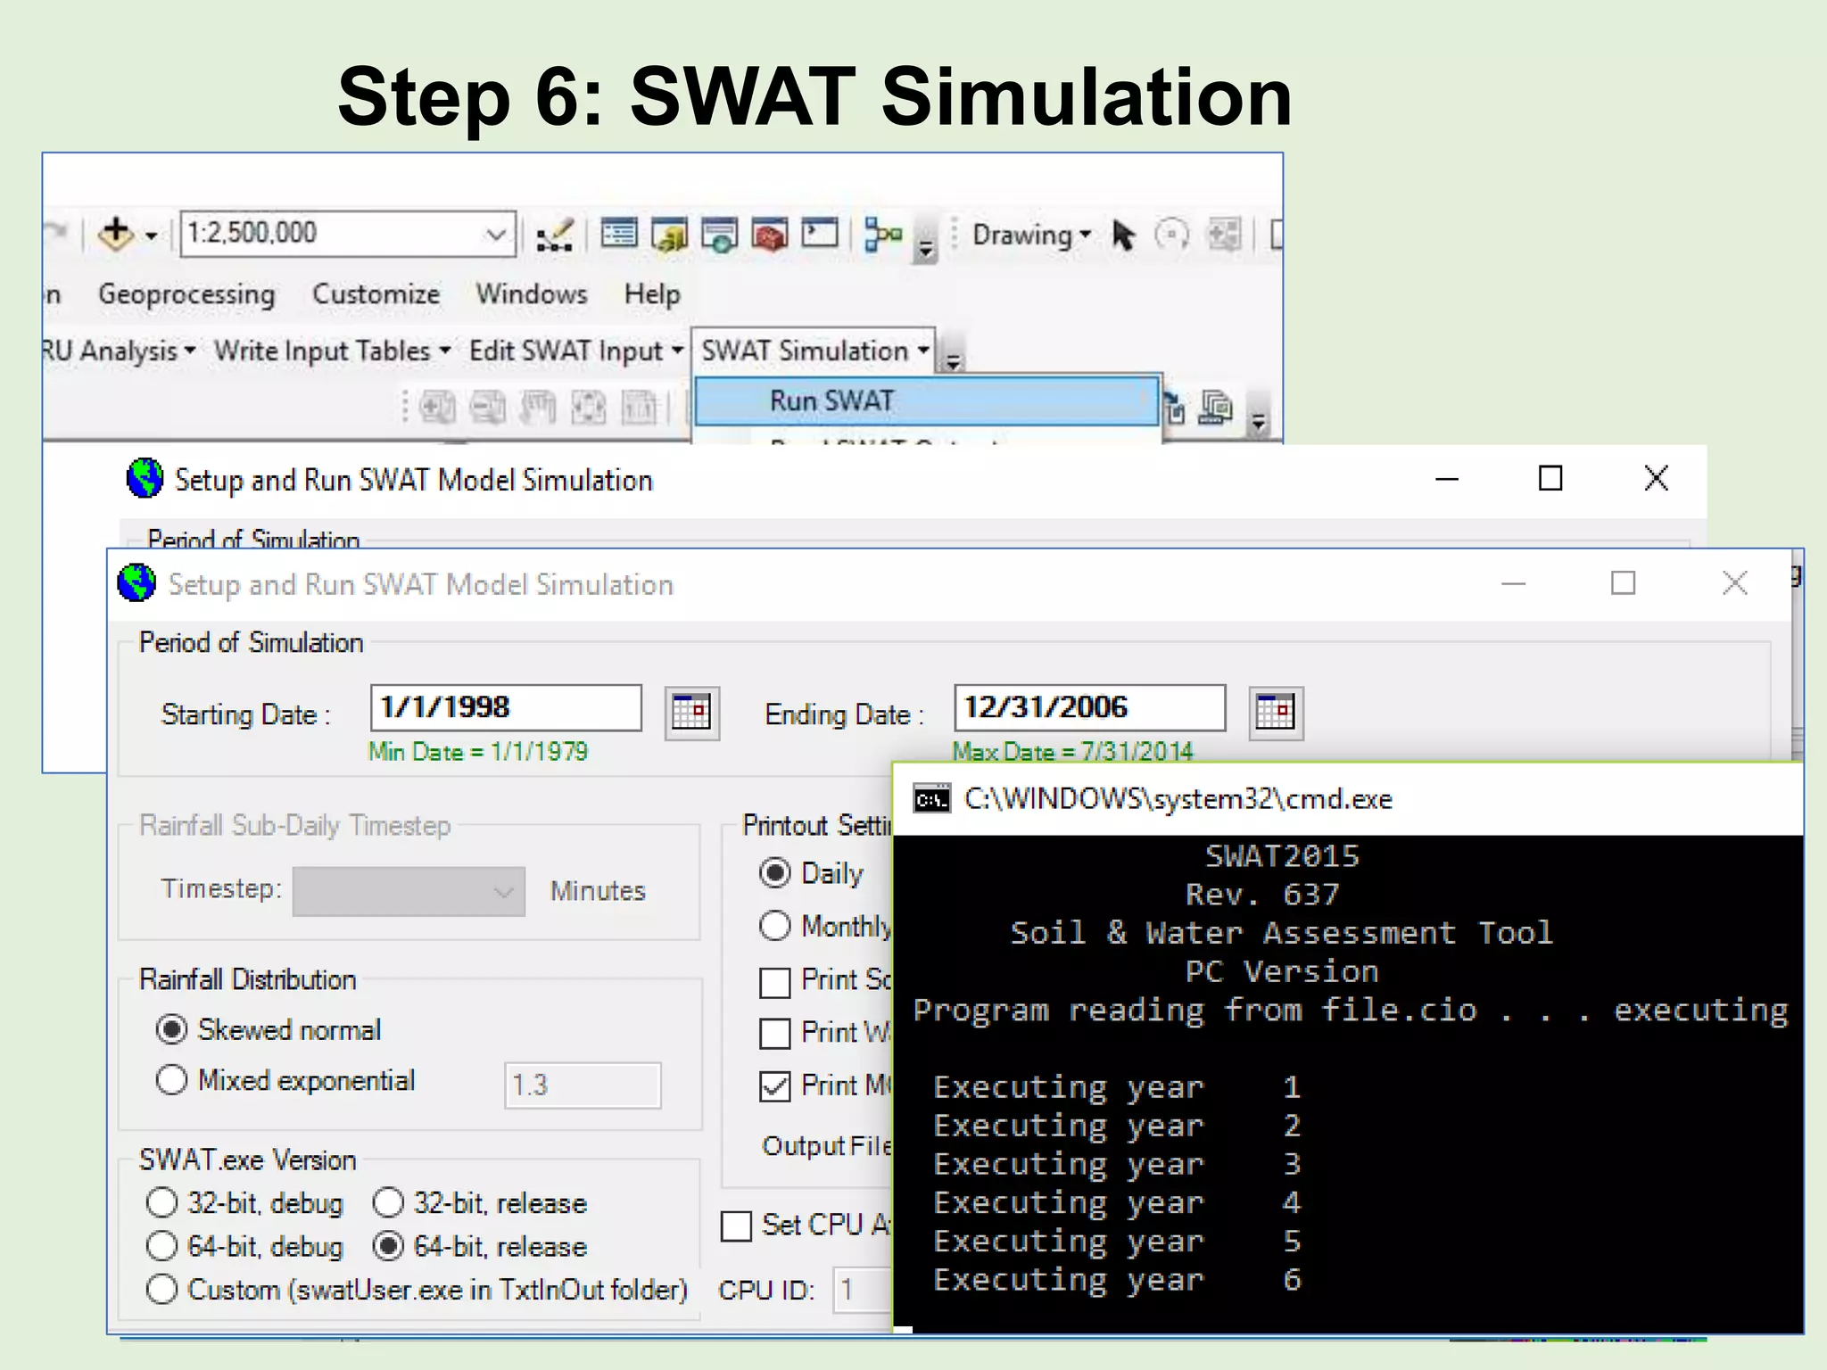Image resolution: width=1827 pixels, height=1370 pixels.
Task: Uncheck the checked Print M... checkbox
Action: click(x=774, y=1087)
